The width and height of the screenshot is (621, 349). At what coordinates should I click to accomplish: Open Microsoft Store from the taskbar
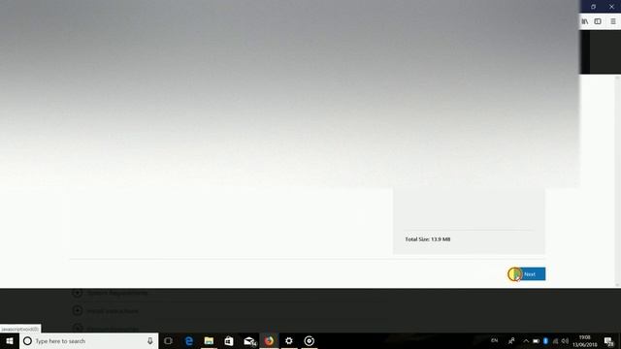[229, 340]
